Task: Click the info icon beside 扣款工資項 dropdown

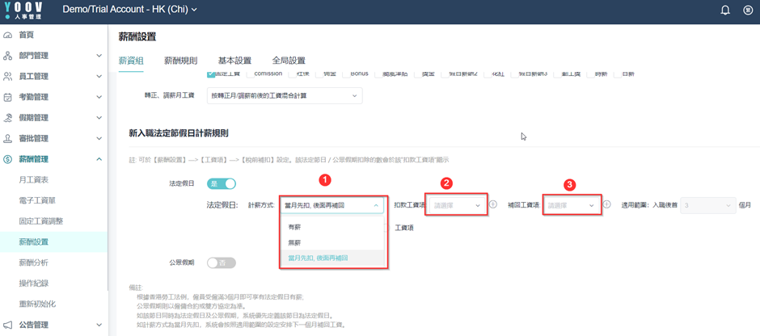Action: pyautogui.click(x=492, y=205)
